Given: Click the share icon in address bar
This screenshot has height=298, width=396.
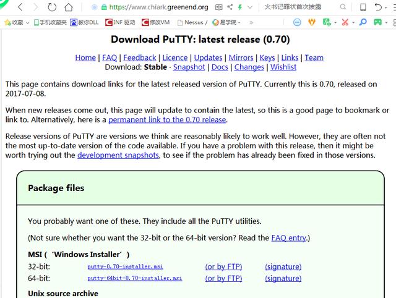Looking at the screenshot, I should (x=230, y=7).
